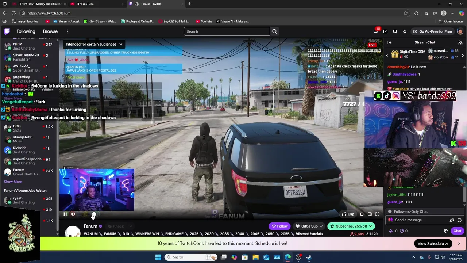Open the chat Power-ups sparkle icon
467x263 pixels.
click(452, 220)
